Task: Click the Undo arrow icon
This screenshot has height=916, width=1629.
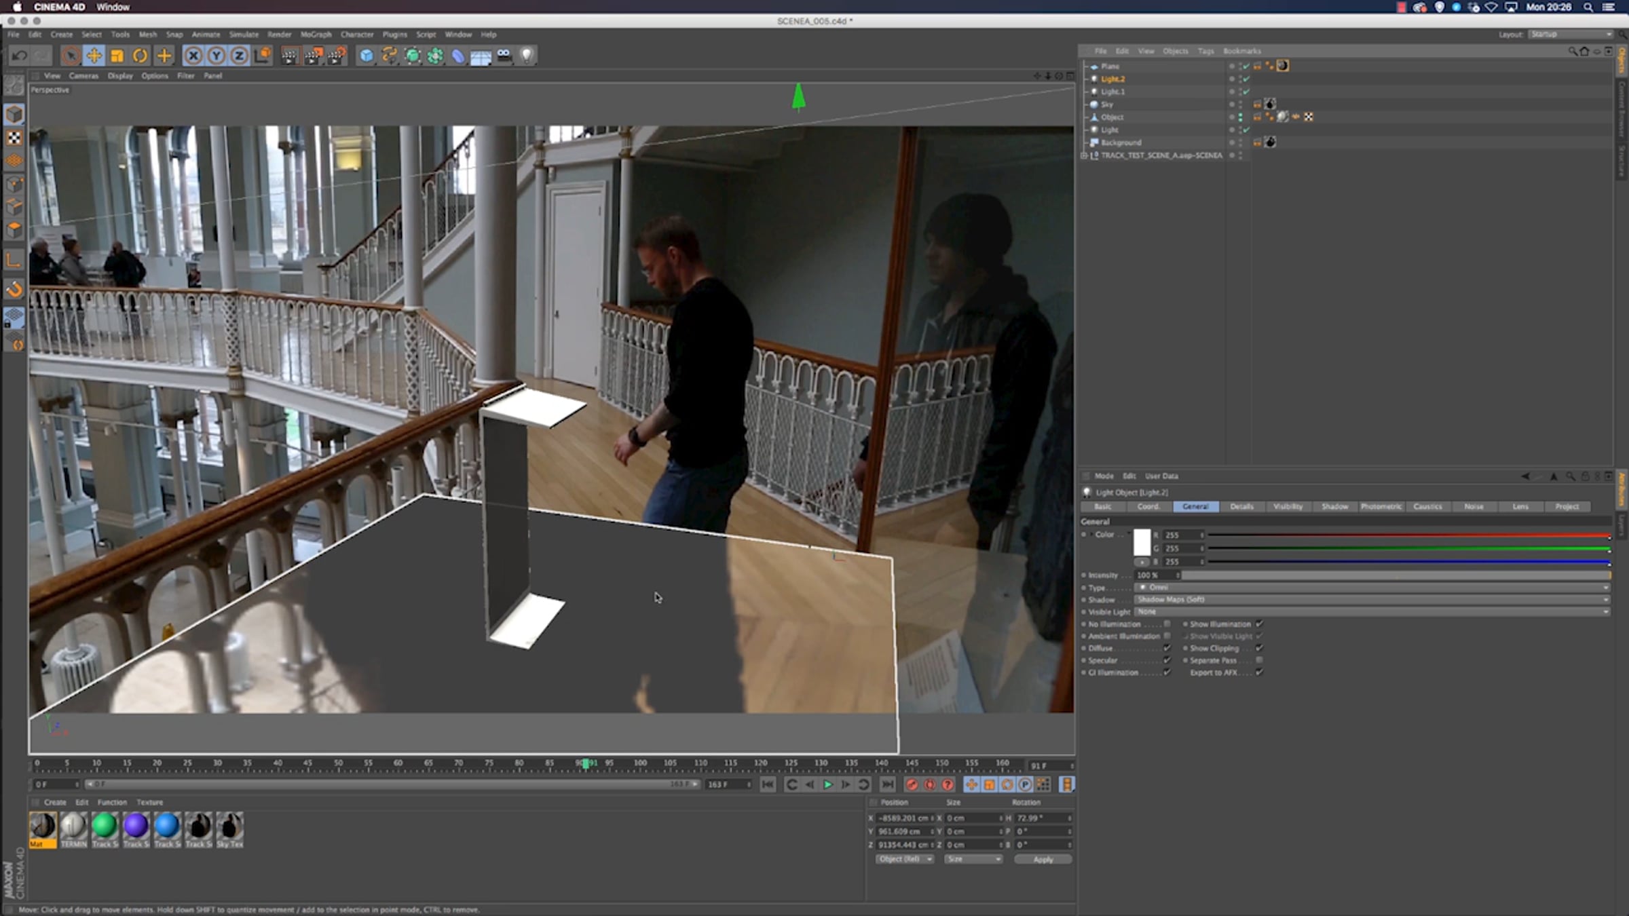Action: pos(19,56)
